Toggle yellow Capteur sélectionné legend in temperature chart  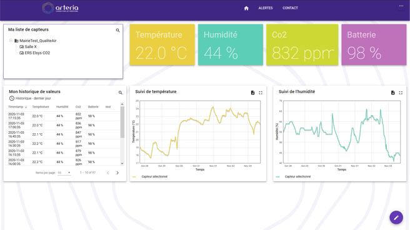151,177
